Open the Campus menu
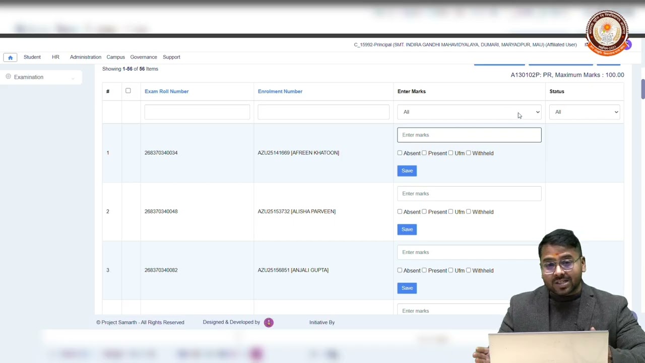 coord(115,57)
